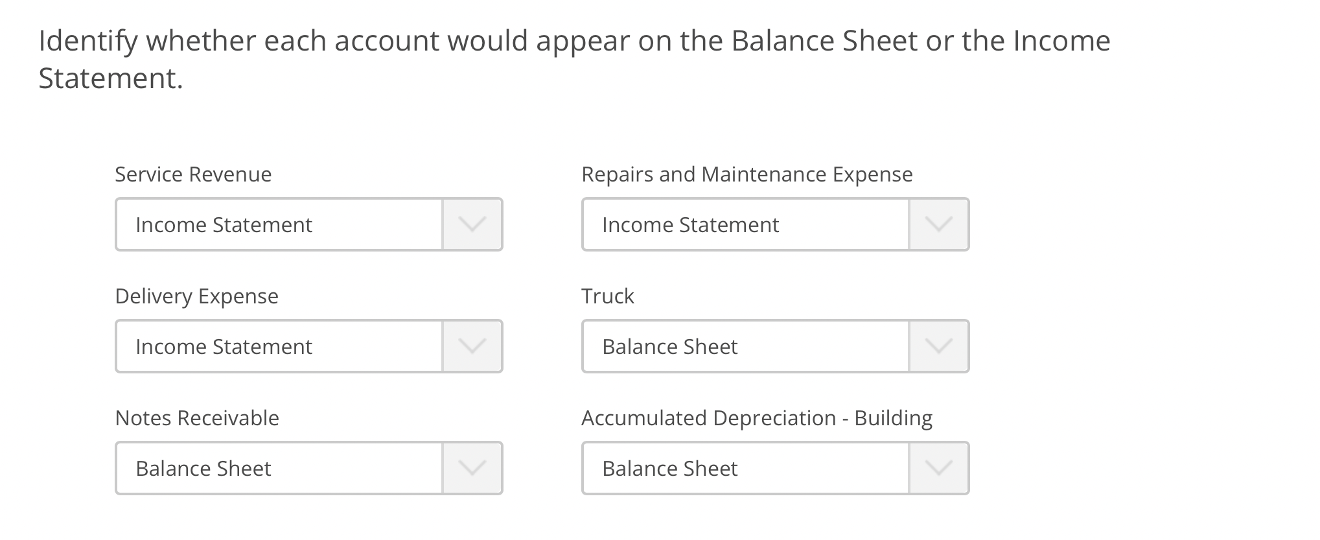Click the Accumulated Depreciation - Building label
This screenshot has height=540, width=1320.
tap(756, 418)
